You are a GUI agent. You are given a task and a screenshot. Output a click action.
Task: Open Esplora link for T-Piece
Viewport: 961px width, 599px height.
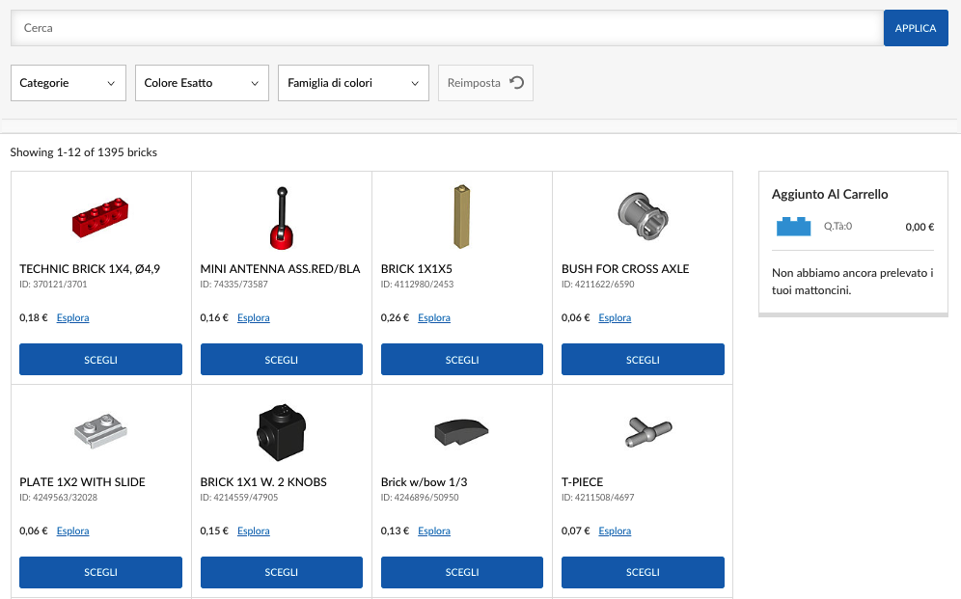[x=615, y=531]
